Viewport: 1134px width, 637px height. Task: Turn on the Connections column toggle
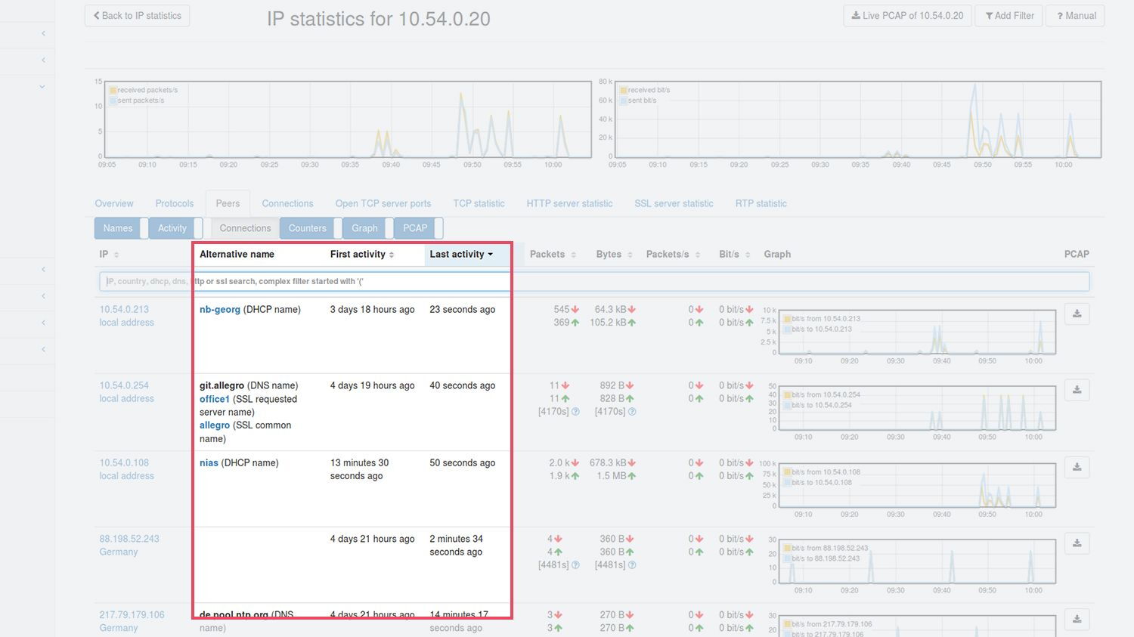244,228
